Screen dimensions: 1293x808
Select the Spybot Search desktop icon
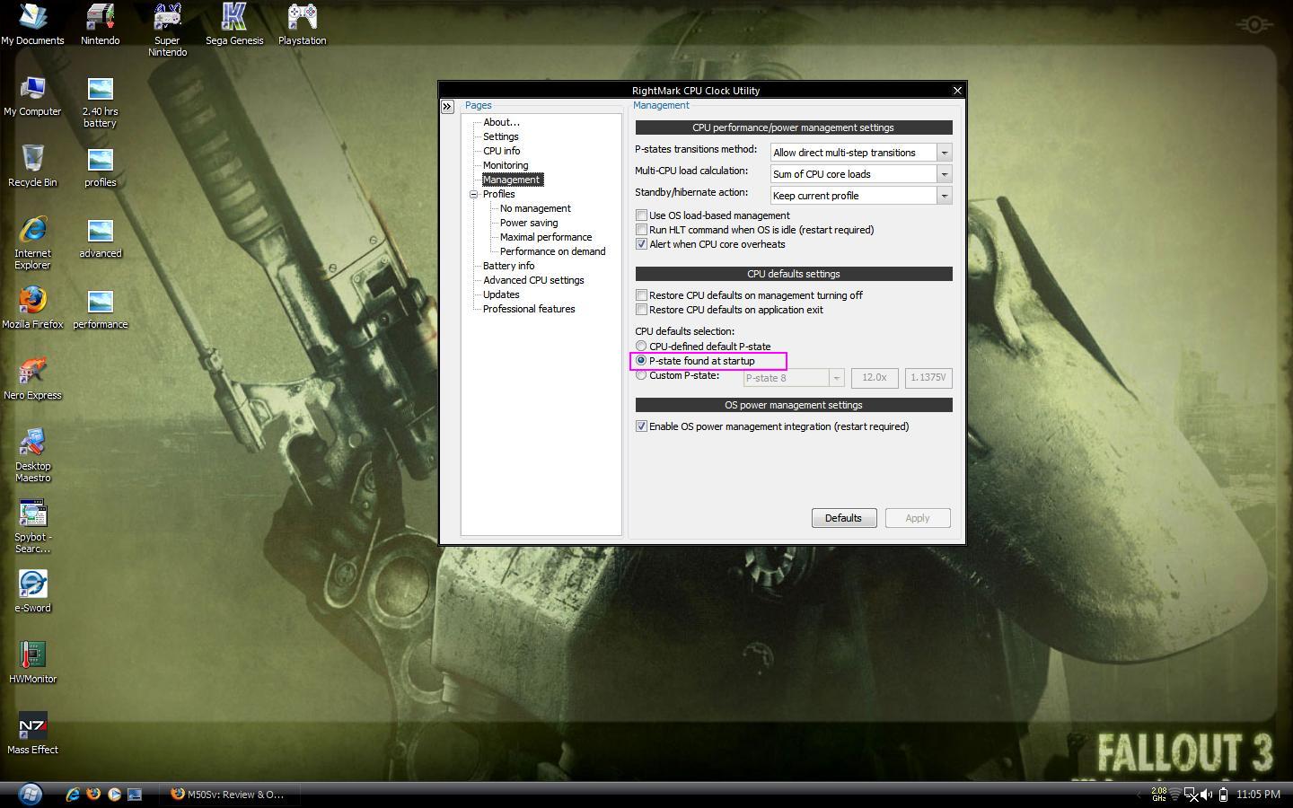pyautogui.click(x=32, y=526)
